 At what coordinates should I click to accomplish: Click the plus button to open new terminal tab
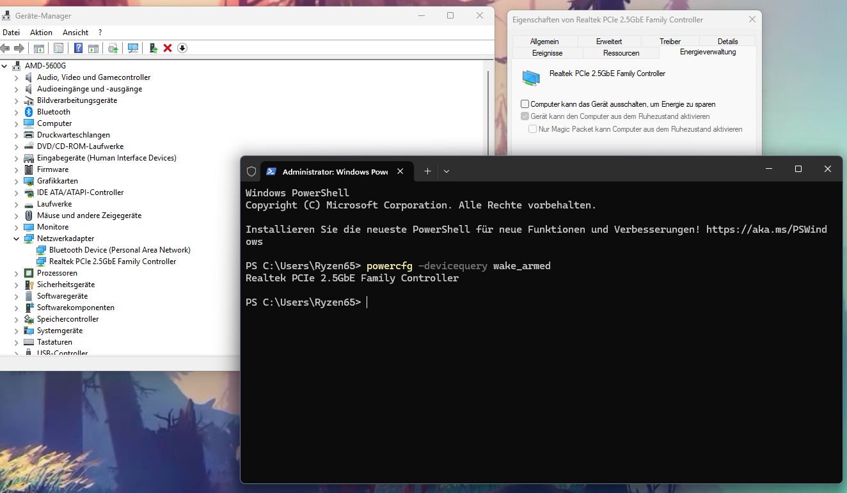(427, 171)
